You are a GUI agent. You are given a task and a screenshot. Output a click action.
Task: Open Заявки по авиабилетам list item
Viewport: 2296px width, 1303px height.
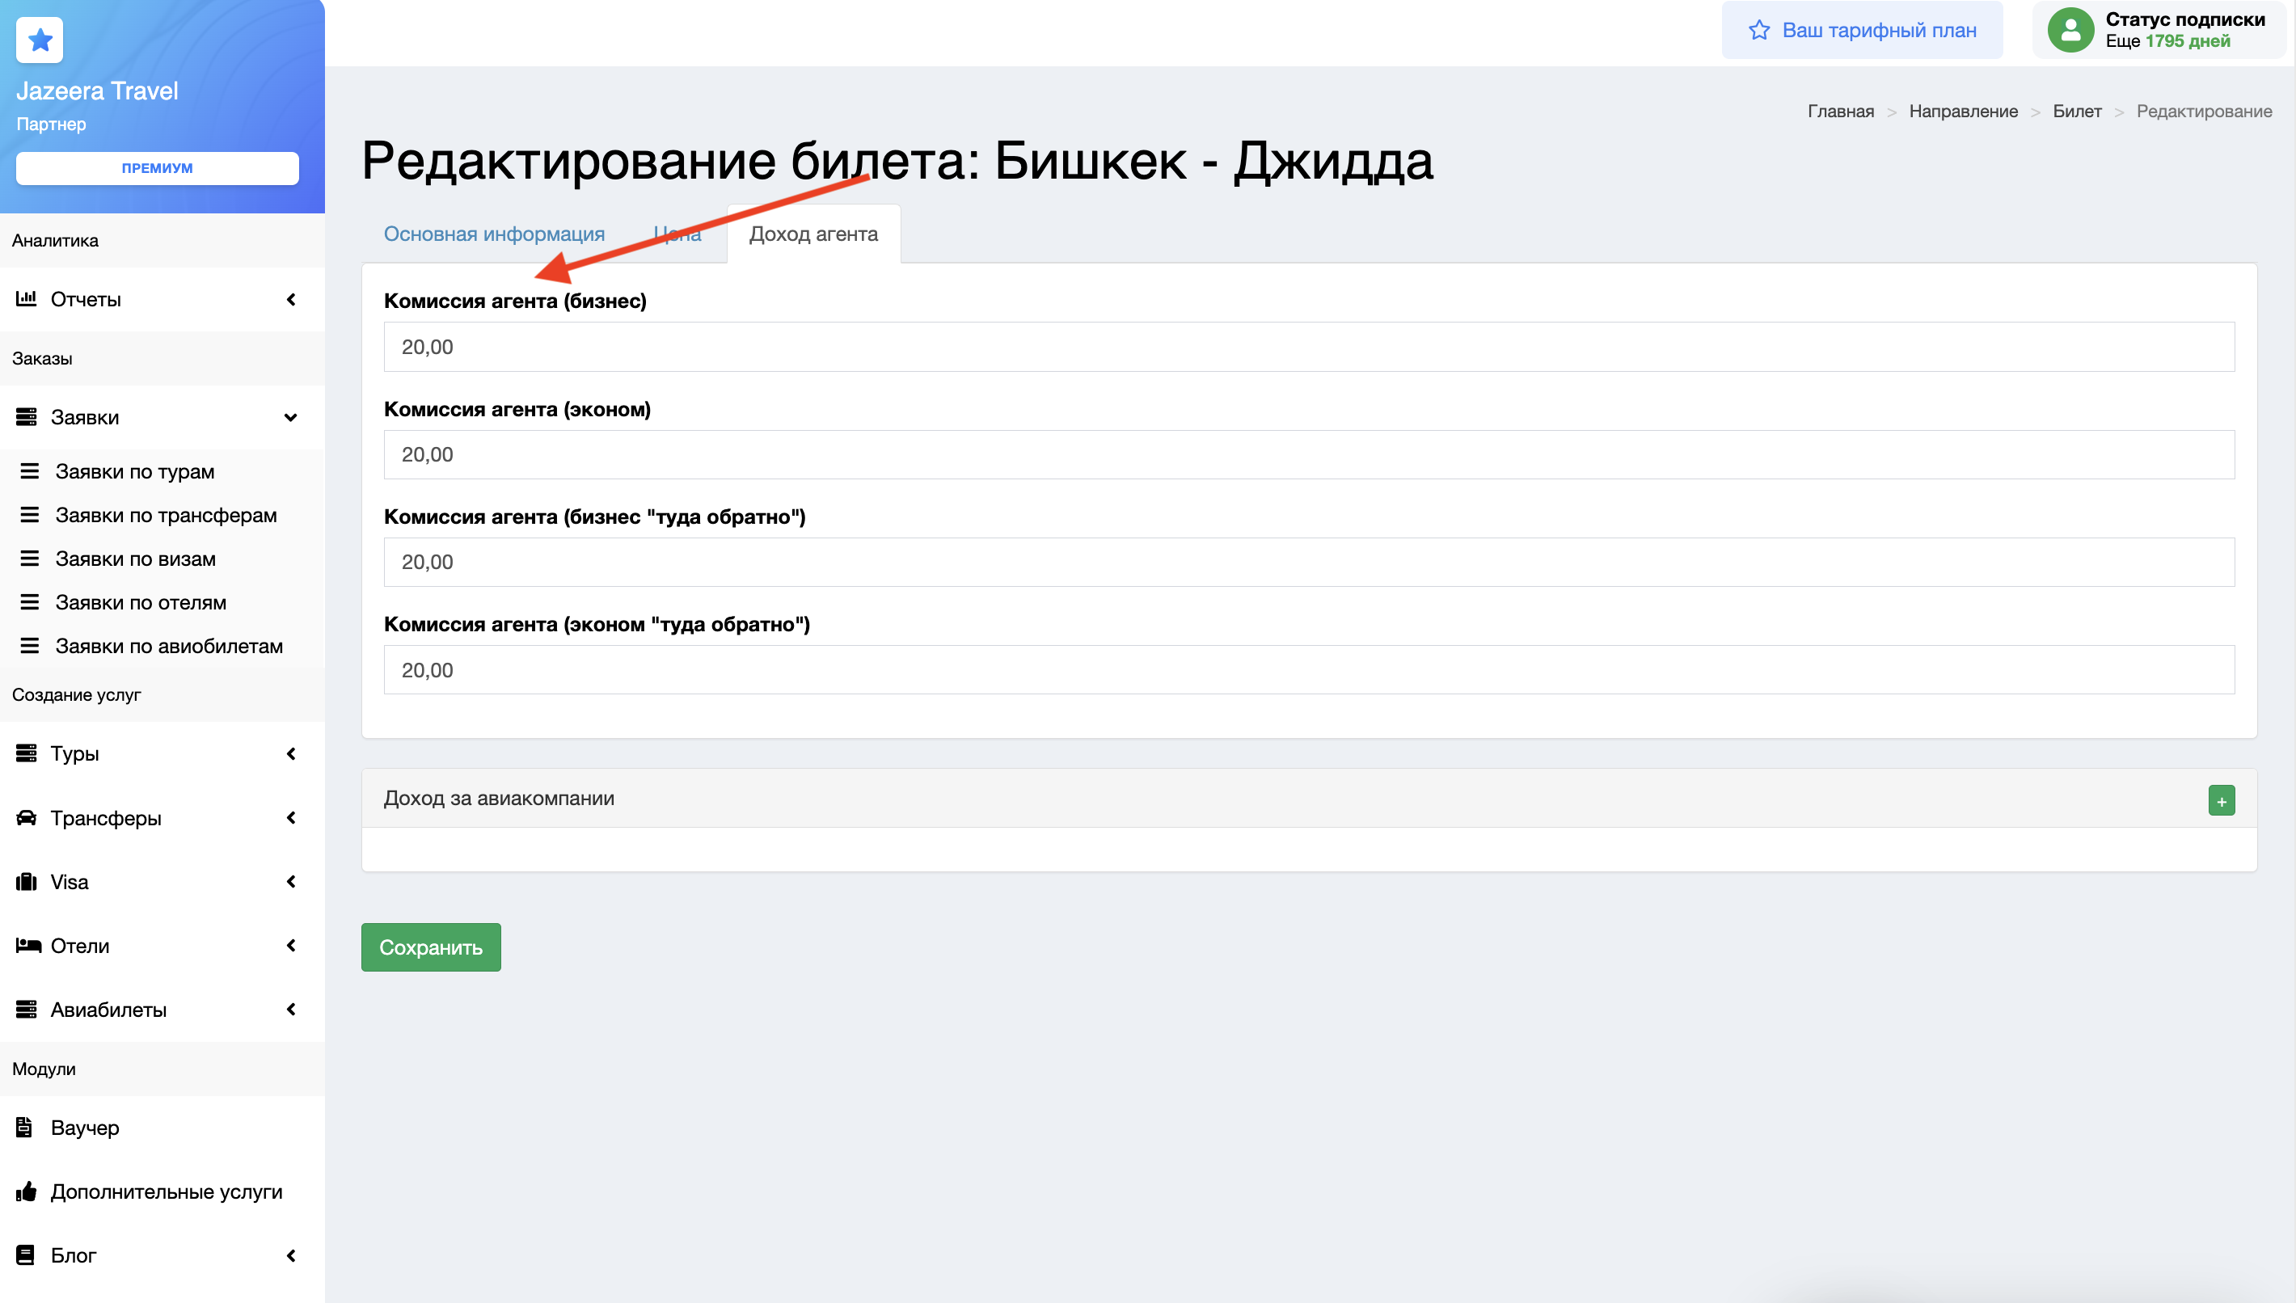pyautogui.click(x=168, y=646)
